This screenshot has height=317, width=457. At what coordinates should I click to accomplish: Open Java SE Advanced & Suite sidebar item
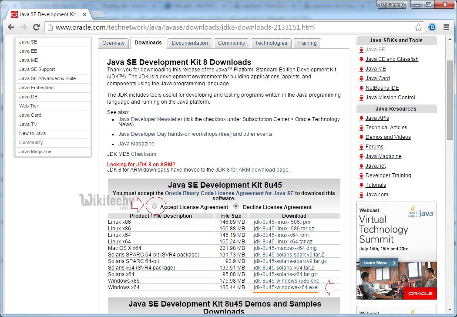[47, 78]
